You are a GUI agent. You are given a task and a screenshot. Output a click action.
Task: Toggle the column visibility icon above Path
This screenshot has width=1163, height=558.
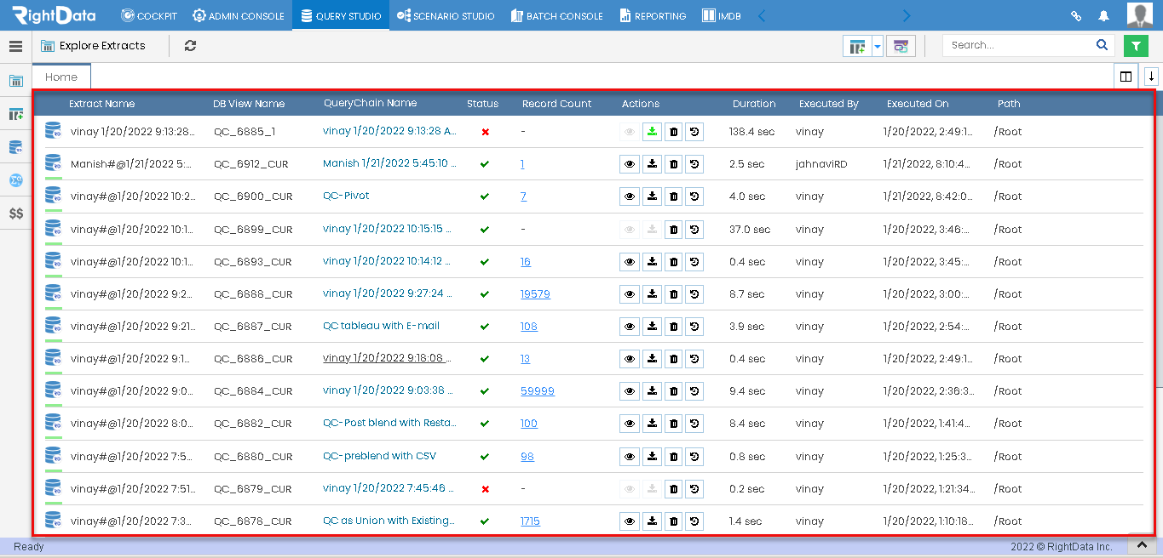tap(1126, 76)
